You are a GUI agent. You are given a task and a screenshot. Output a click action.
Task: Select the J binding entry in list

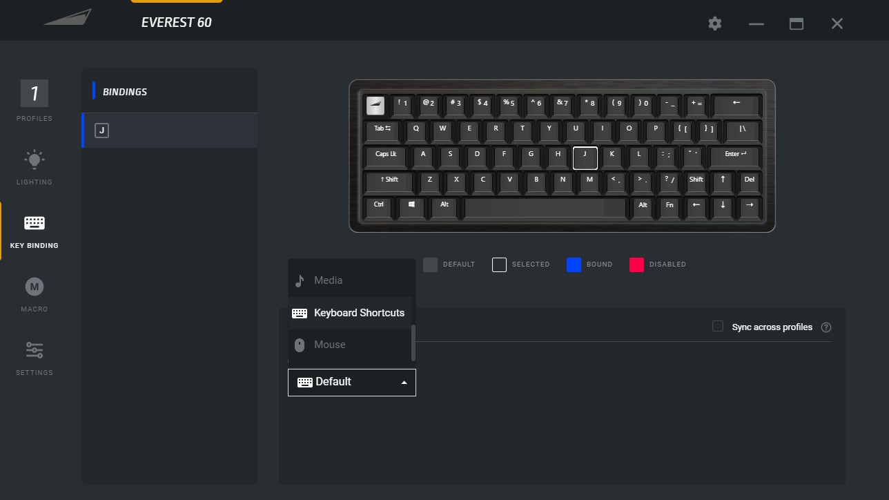pyautogui.click(x=169, y=131)
